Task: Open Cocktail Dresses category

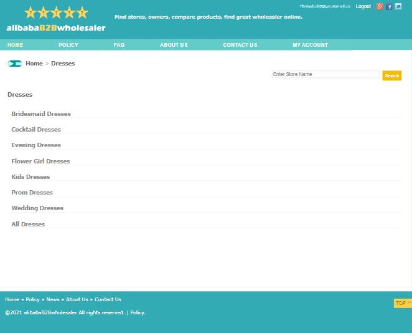Action: point(36,130)
